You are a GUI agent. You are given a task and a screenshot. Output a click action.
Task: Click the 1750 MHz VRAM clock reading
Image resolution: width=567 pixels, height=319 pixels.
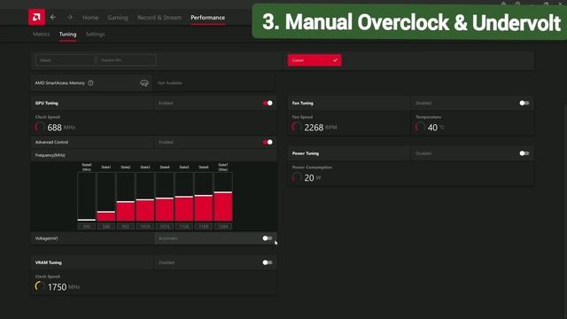tap(64, 287)
